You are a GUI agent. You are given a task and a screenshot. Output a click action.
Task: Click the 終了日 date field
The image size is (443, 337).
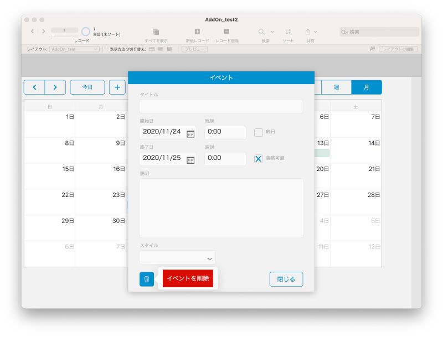[x=168, y=159]
